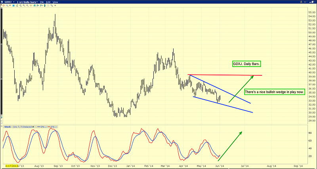Click the shift-left arrow toolbar icon
Image resolution: width=317 pixels, height=169 pixels.
(38, 6)
